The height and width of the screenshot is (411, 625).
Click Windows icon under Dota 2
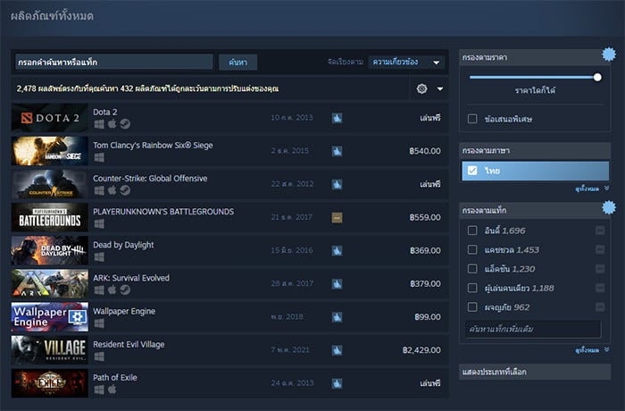click(99, 124)
